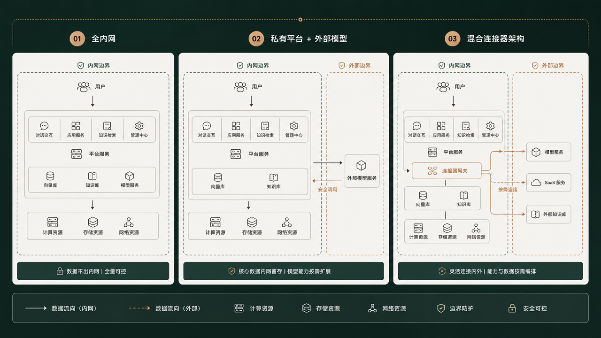Click the 向量库 icon in the 混合连接器架构 panel
The width and height of the screenshot is (601, 338).
(423, 195)
